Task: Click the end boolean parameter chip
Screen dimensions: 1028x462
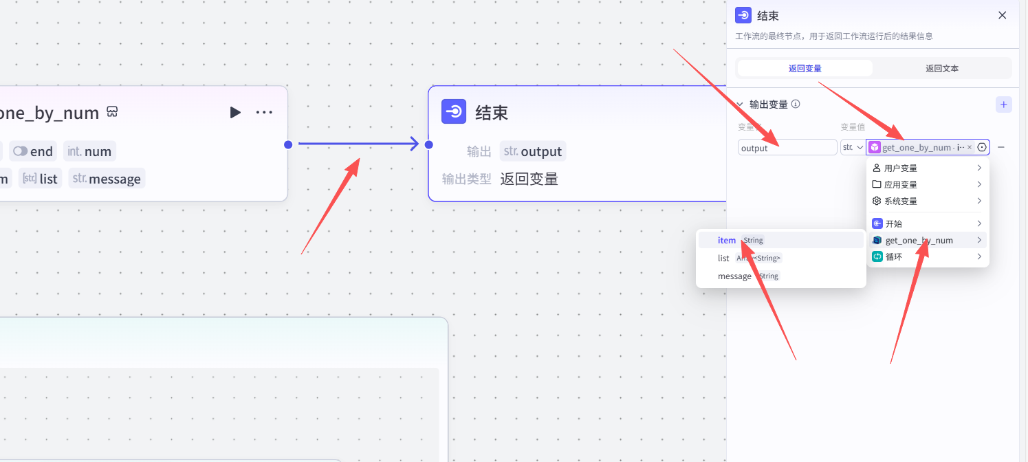Action: coord(33,151)
